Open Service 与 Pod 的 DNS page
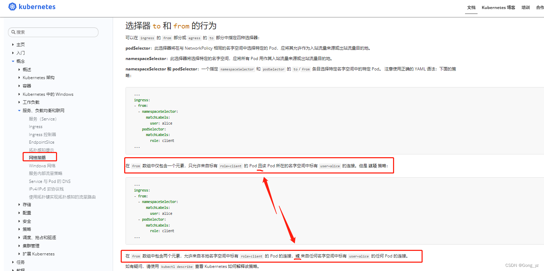 pos(50,181)
